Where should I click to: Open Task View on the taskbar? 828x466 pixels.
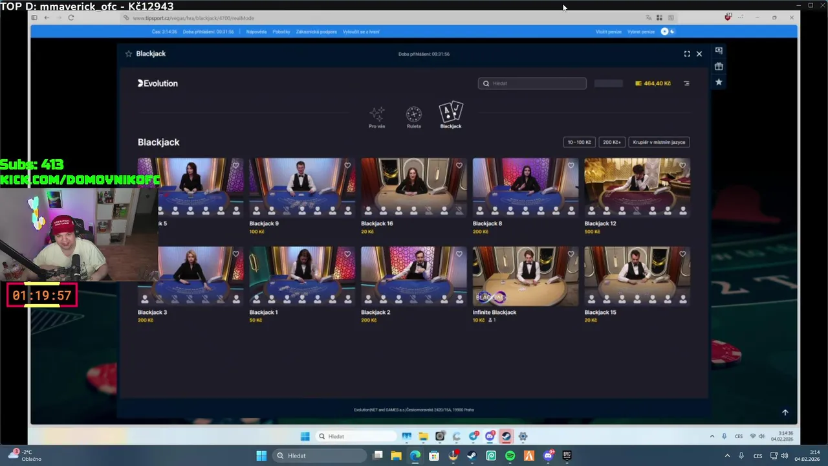(378, 456)
